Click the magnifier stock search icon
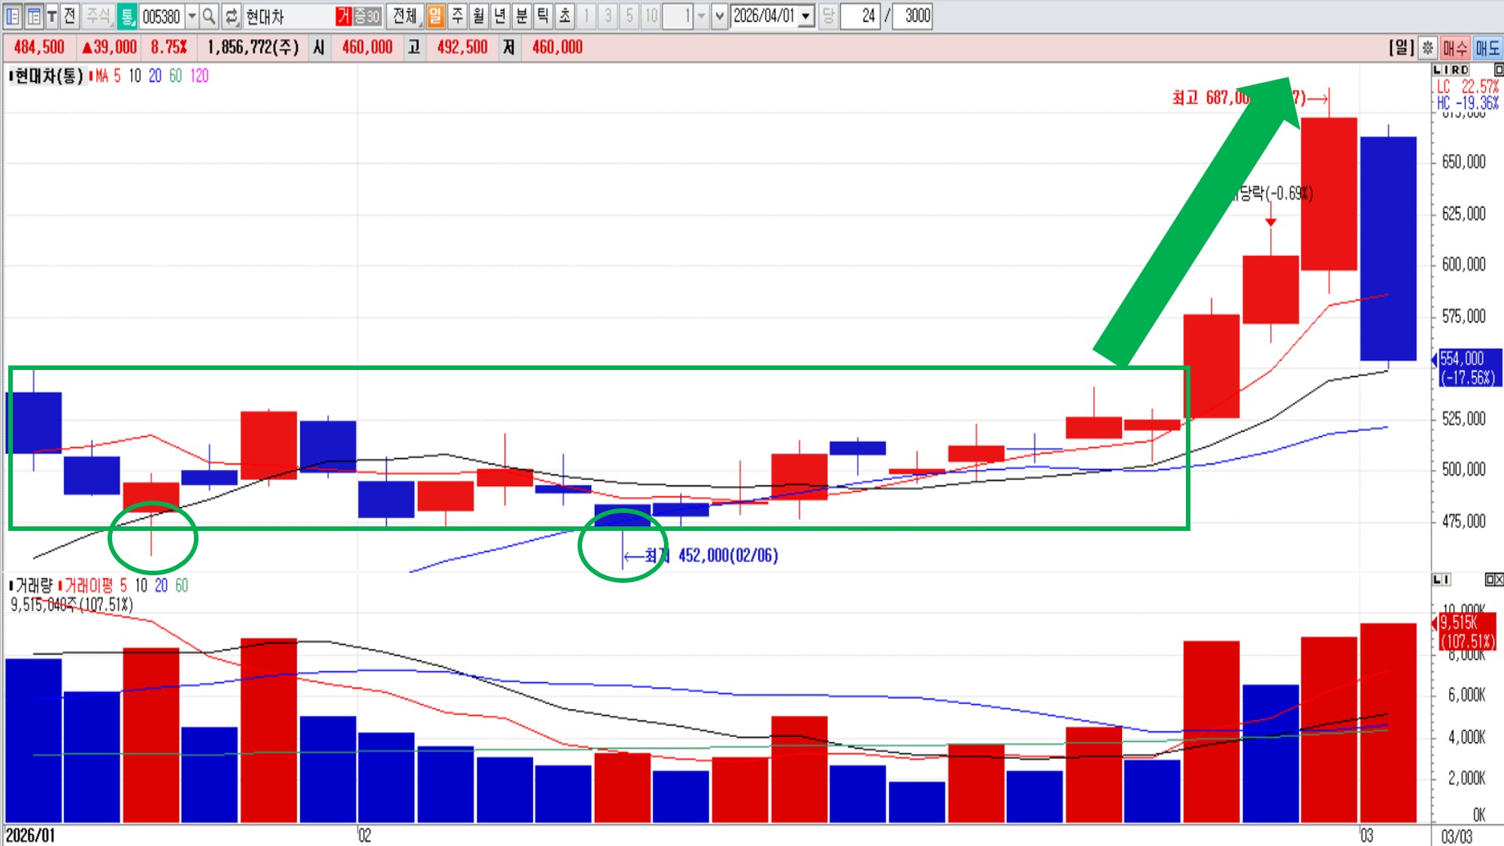The image size is (1504, 846). 209,16
